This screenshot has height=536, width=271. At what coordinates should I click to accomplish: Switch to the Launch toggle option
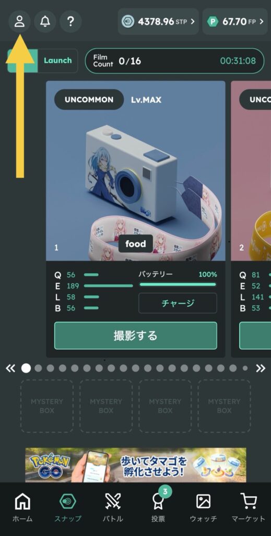(57, 61)
